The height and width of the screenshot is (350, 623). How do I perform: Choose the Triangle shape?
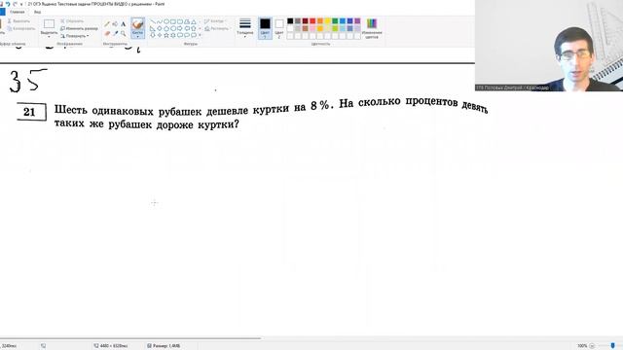click(194, 21)
